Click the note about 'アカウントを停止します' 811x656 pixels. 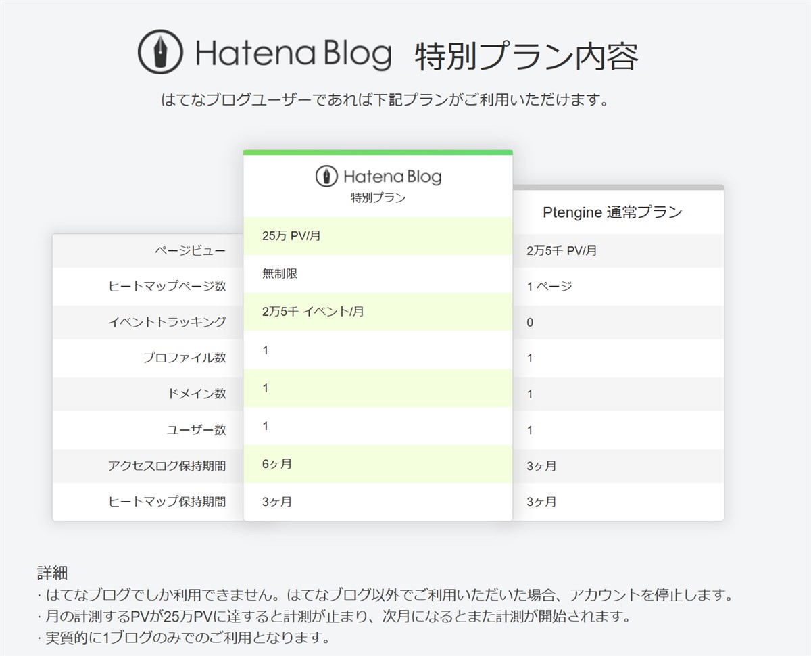(x=385, y=596)
